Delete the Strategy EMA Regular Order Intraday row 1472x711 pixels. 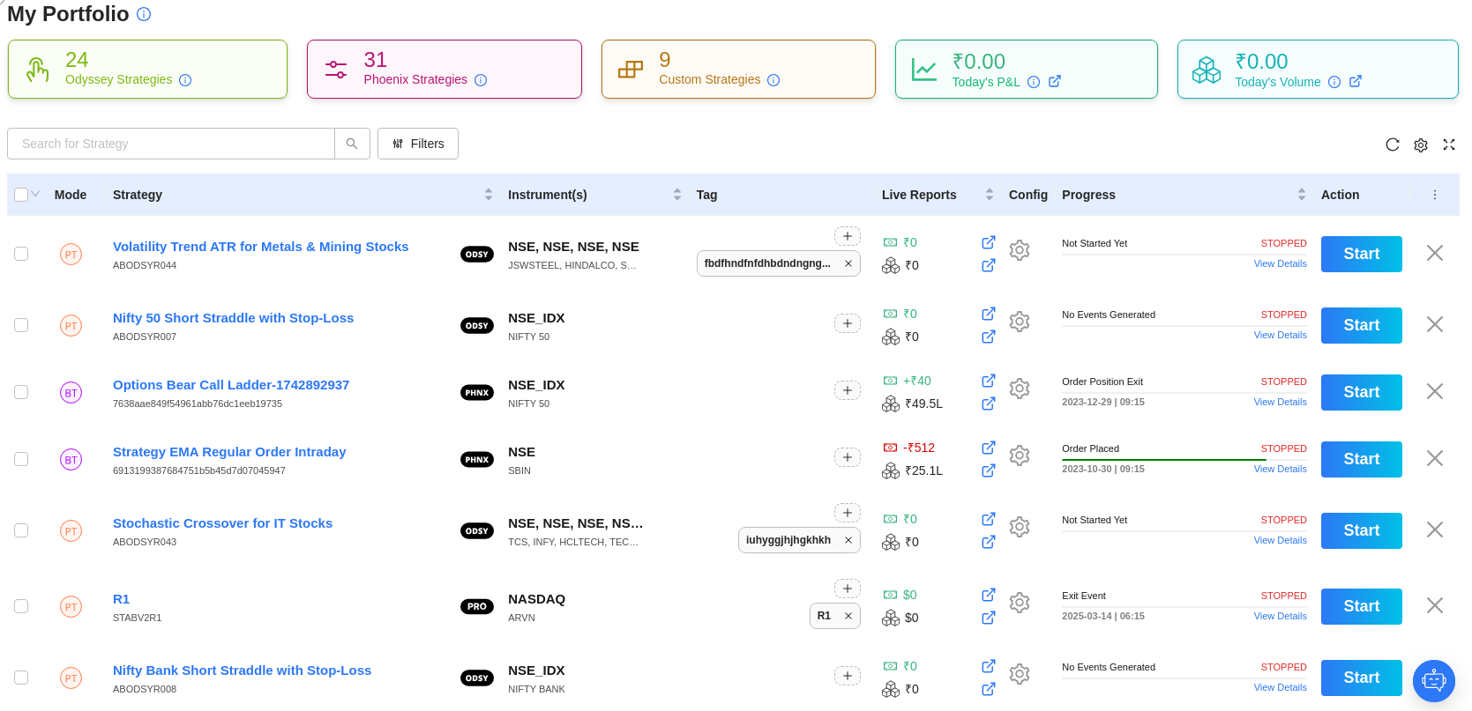click(x=1434, y=458)
